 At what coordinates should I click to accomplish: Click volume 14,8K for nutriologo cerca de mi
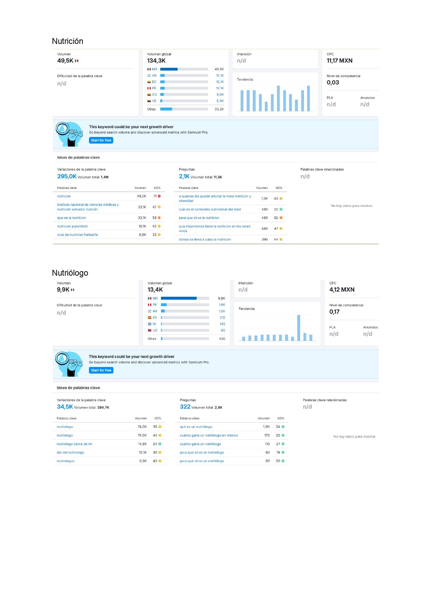[x=142, y=444]
